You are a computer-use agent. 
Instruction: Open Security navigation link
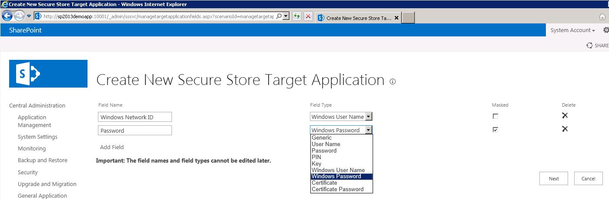(x=28, y=172)
